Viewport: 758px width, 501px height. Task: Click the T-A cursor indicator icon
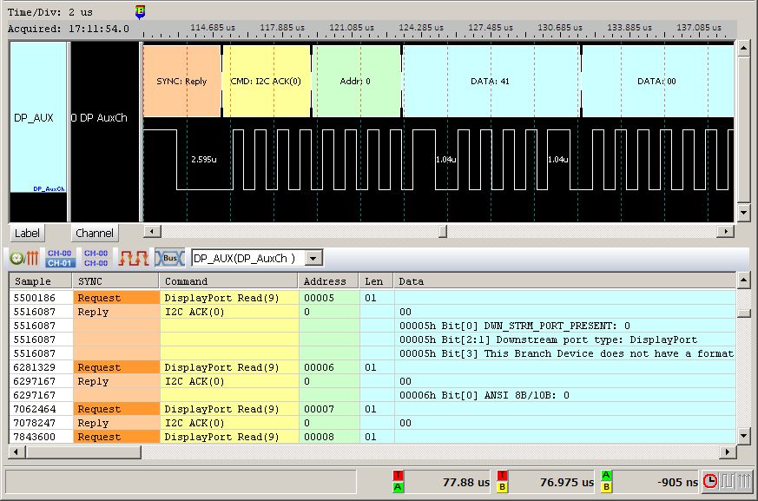point(398,481)
